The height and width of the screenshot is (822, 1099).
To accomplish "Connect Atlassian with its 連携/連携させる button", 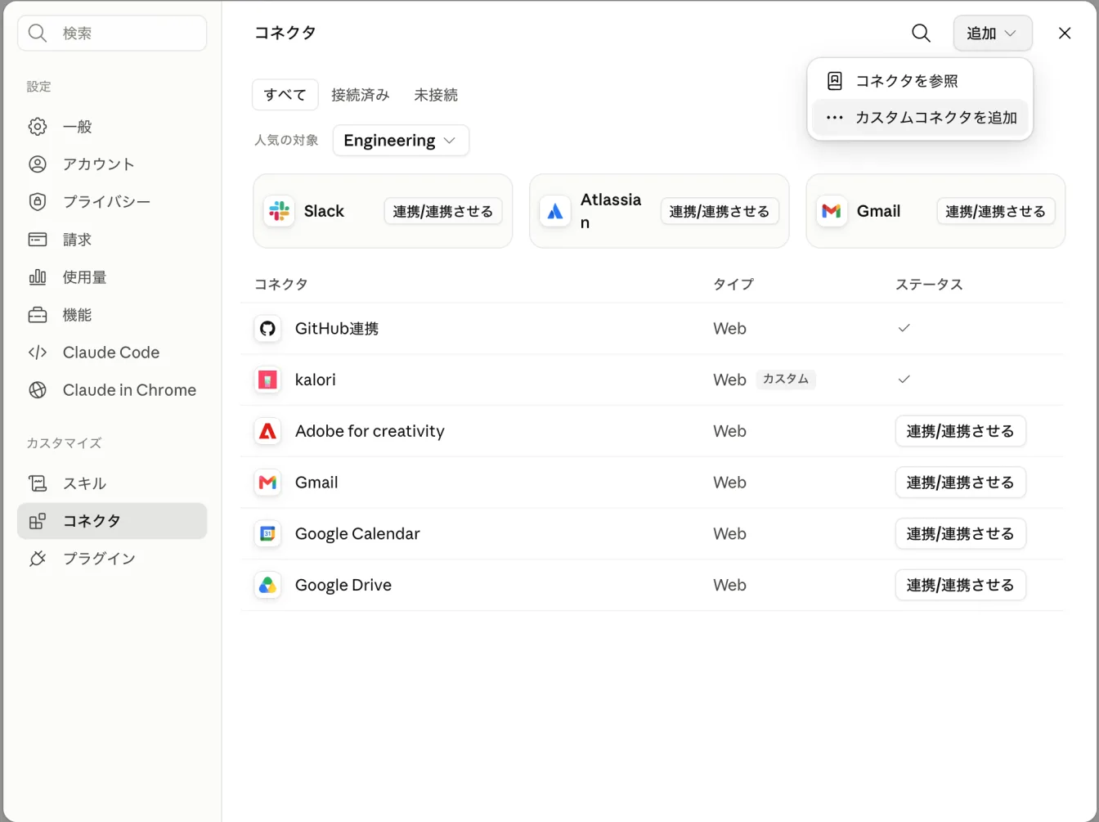I will 720,211.
